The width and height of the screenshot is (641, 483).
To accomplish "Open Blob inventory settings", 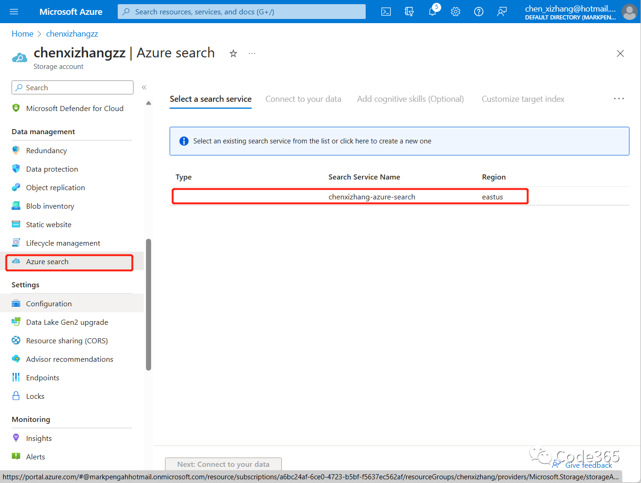I will point(50,205).
